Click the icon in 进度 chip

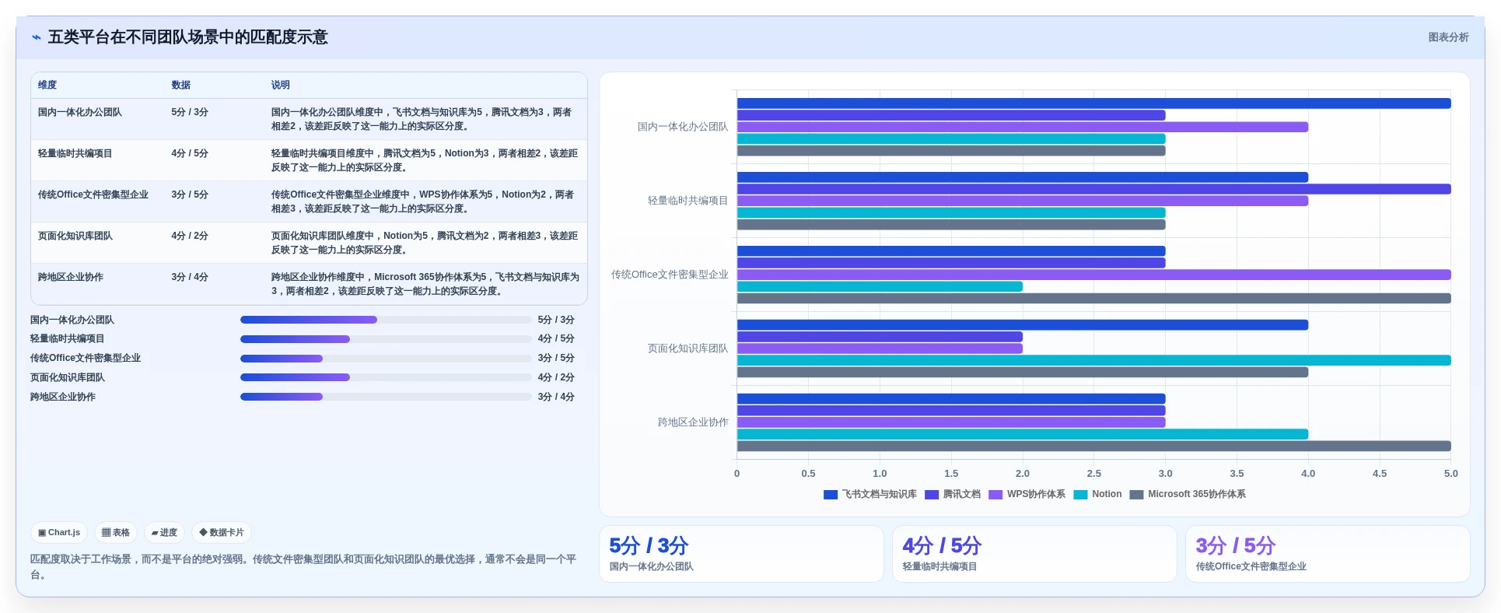pos(155,533)
